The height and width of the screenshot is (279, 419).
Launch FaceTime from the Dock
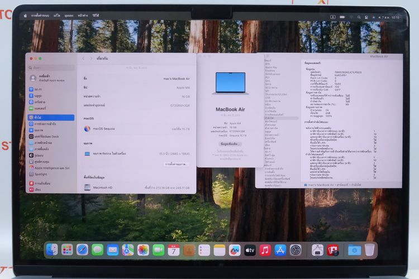(x=159, y=250)
